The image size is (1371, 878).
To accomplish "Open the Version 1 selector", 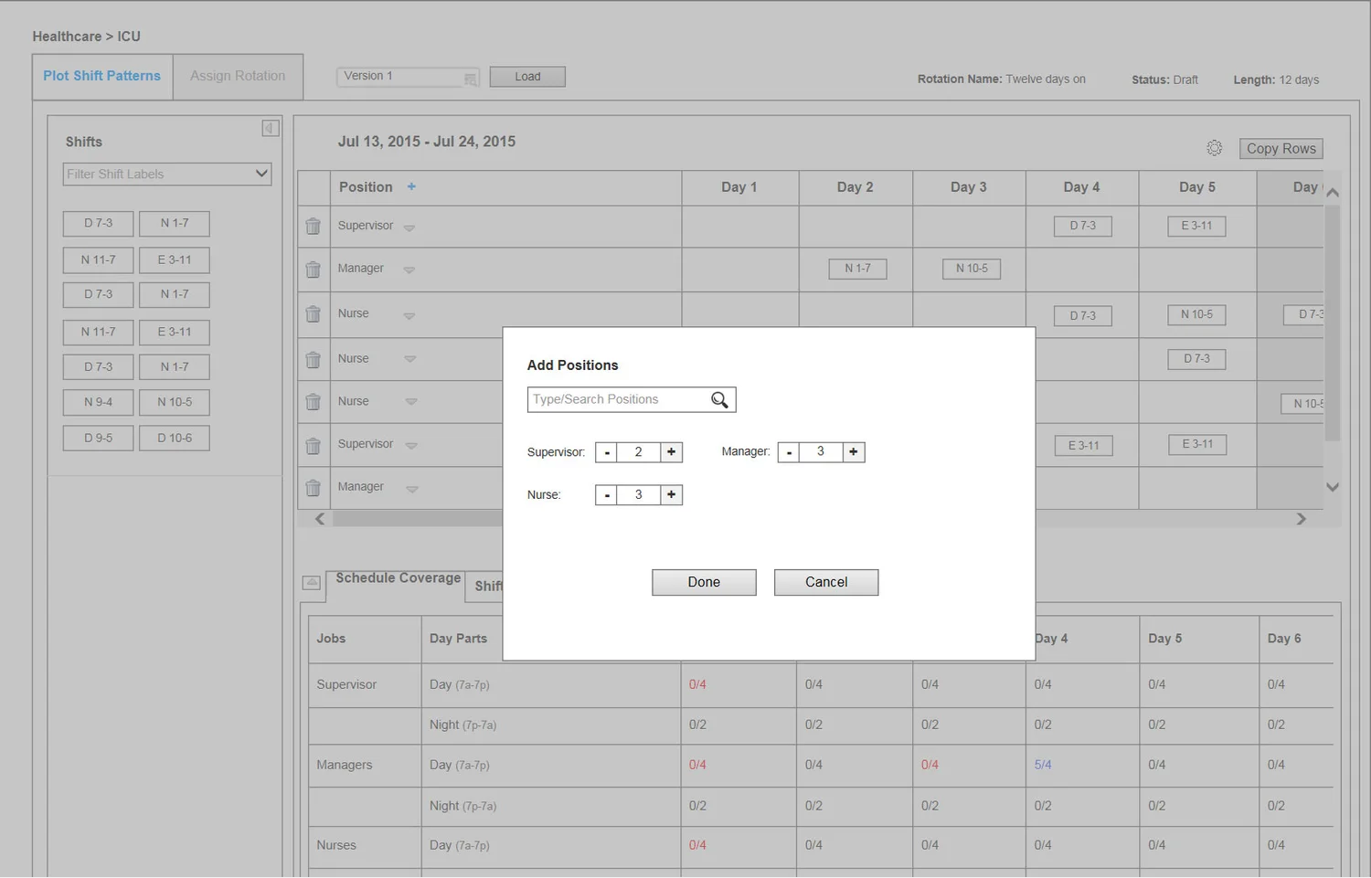I will tap(409, 77).
